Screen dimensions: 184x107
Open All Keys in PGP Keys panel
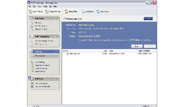tap(38, 23)
